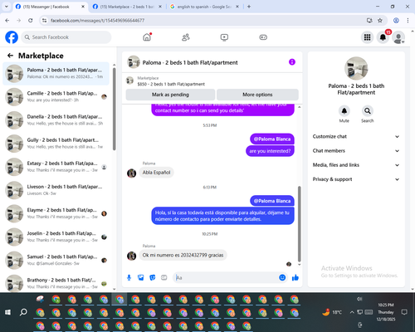Reload the page
The width and height of the screenshot is (415, 332).
click(x=31, y=20)
